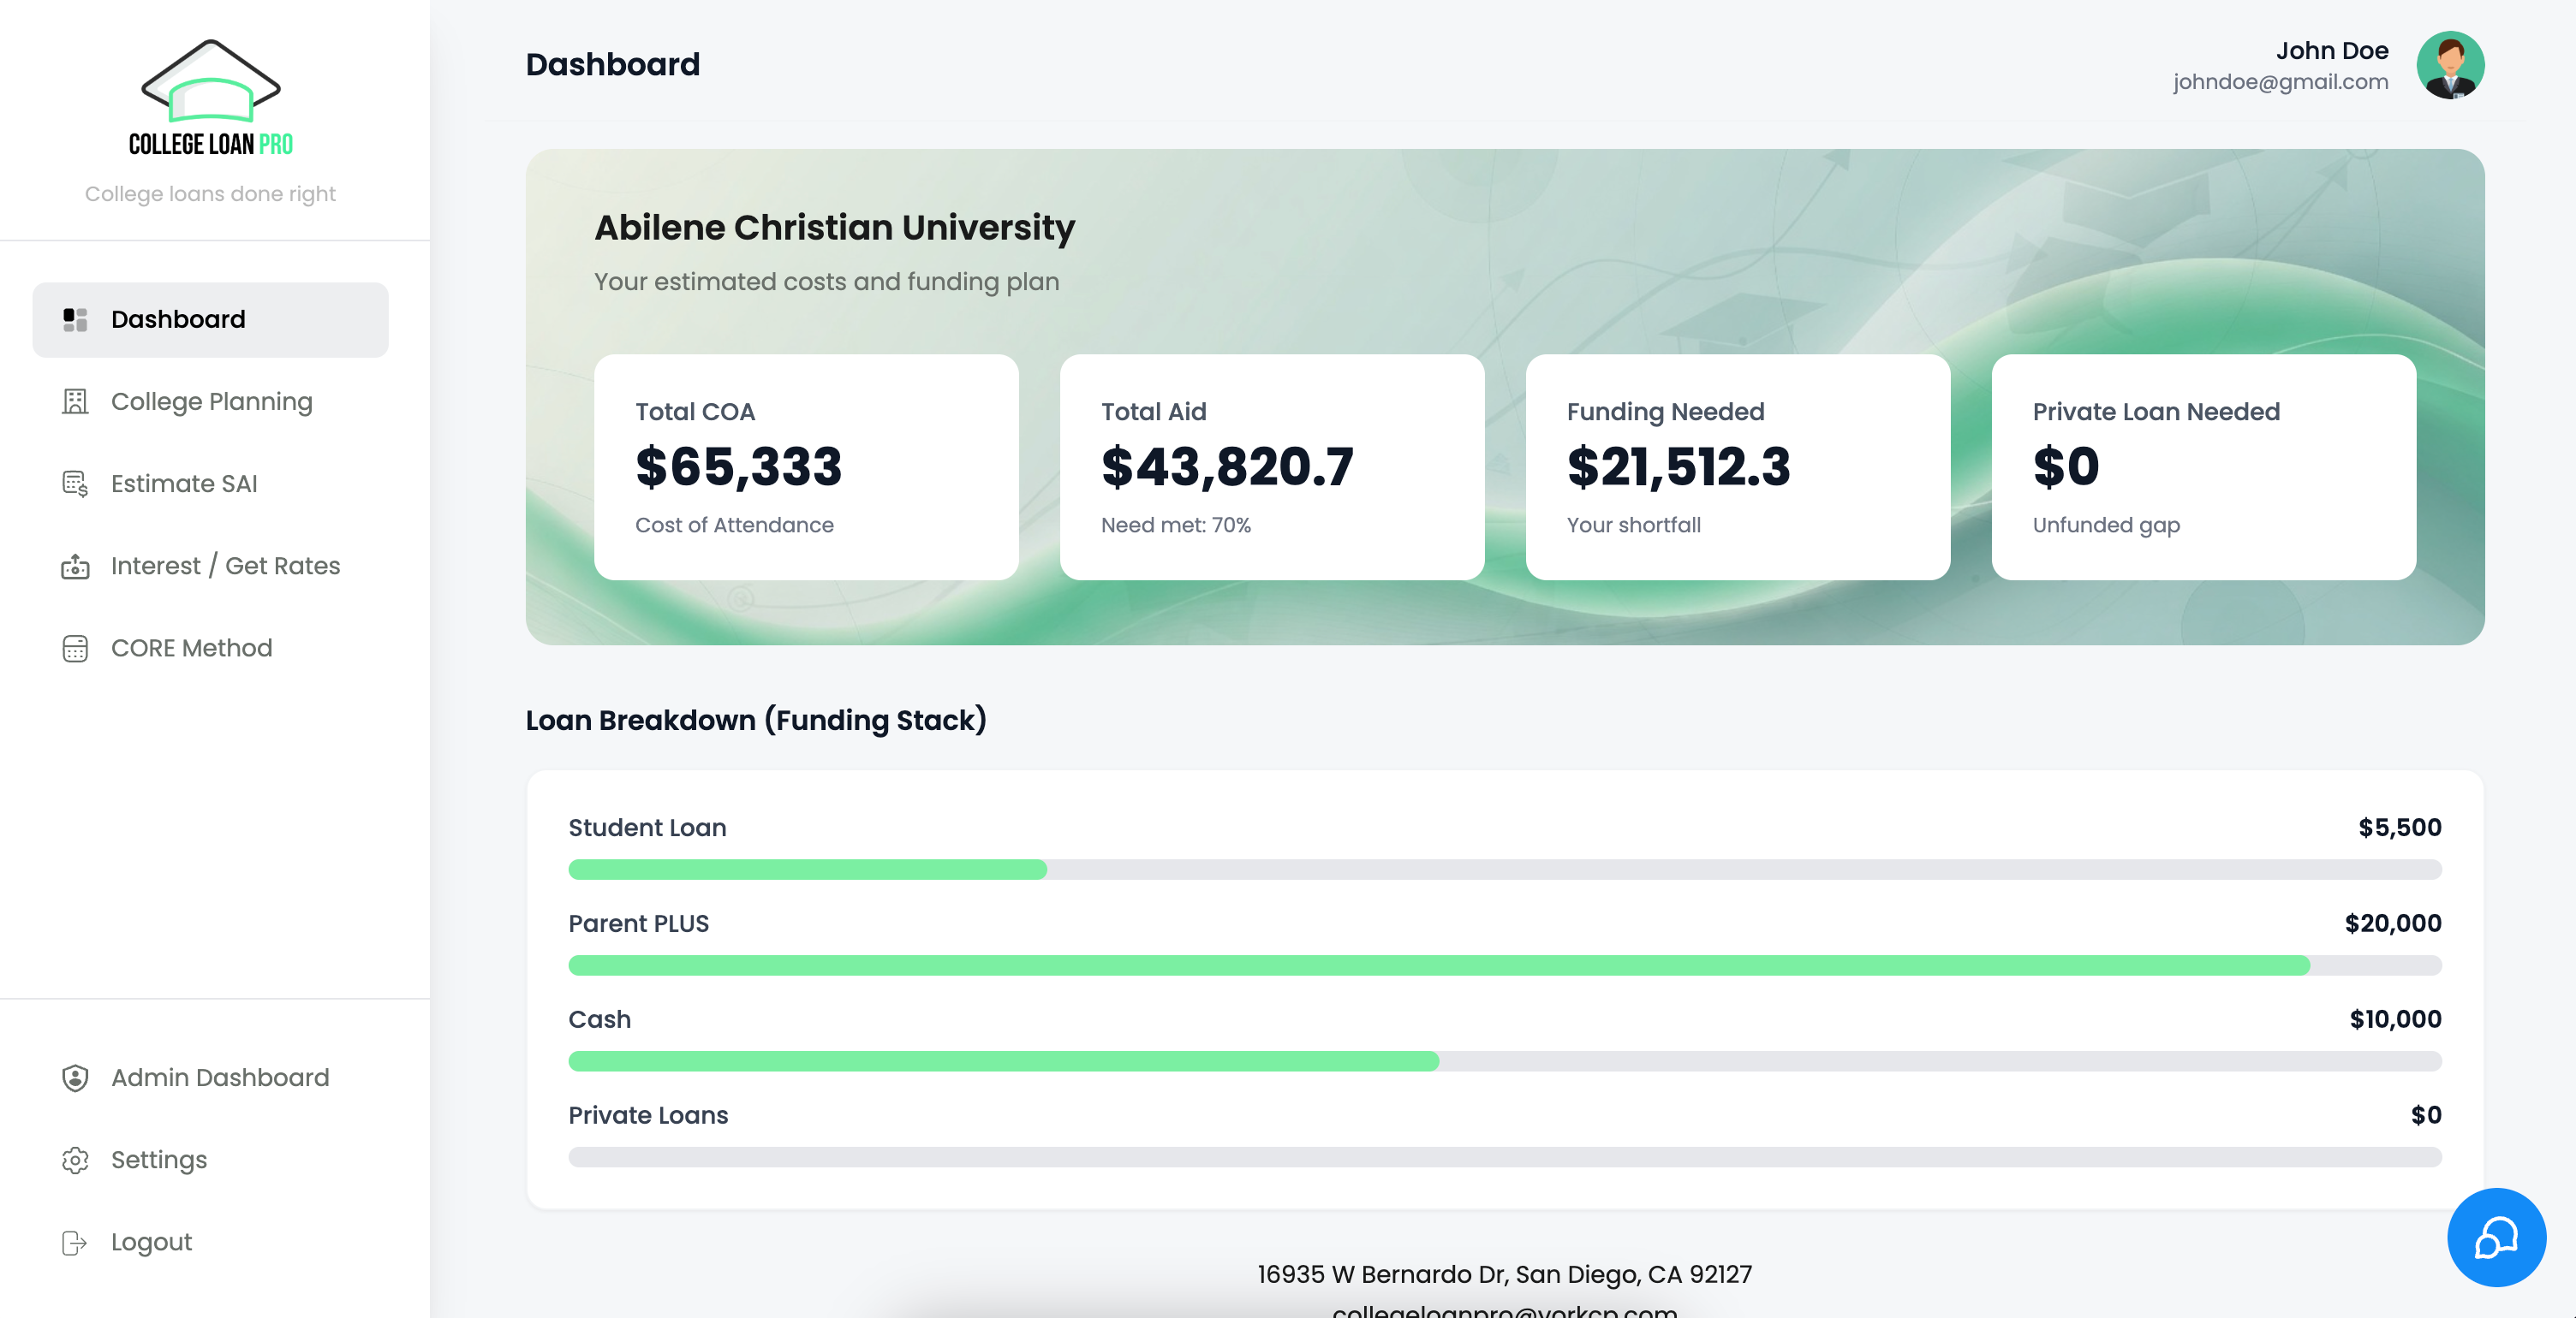Click the San Diego address in footer

[1504, 1275]
